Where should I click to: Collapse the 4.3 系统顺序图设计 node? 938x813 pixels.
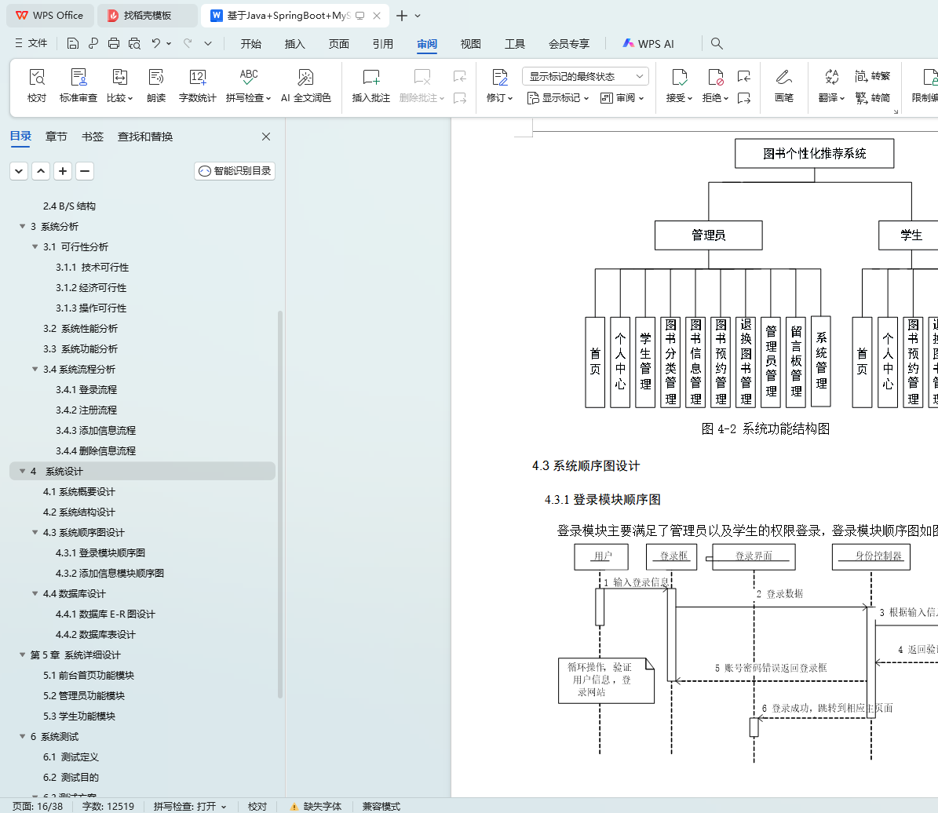pyautogui.click(x=35, y=532)
